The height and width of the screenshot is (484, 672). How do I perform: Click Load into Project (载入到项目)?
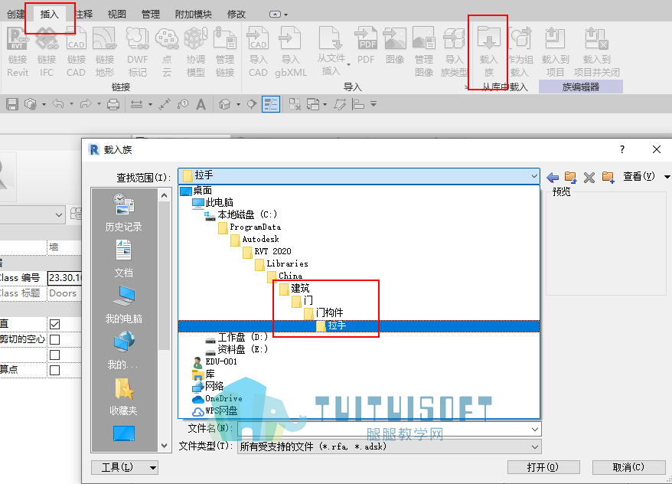point(556,51)
